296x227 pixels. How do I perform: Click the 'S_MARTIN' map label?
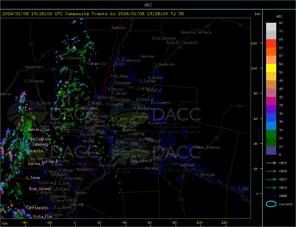[x=136, y=134]
